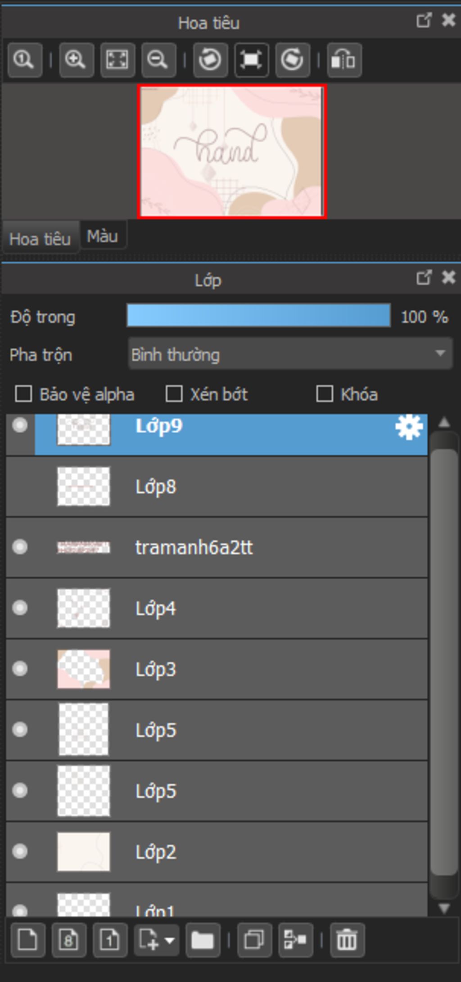Viewport: 461px width, 982px height.
Task: Rotate the canvas view left
Action: pyautogui.click(x=210, y=60)
